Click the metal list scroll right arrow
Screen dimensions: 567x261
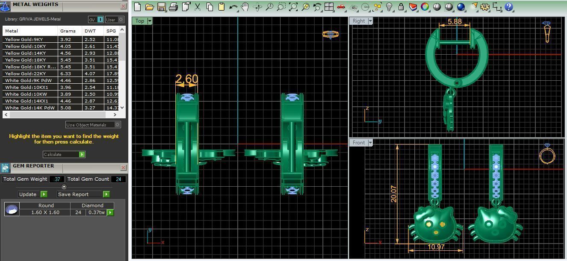click(115, 114)
